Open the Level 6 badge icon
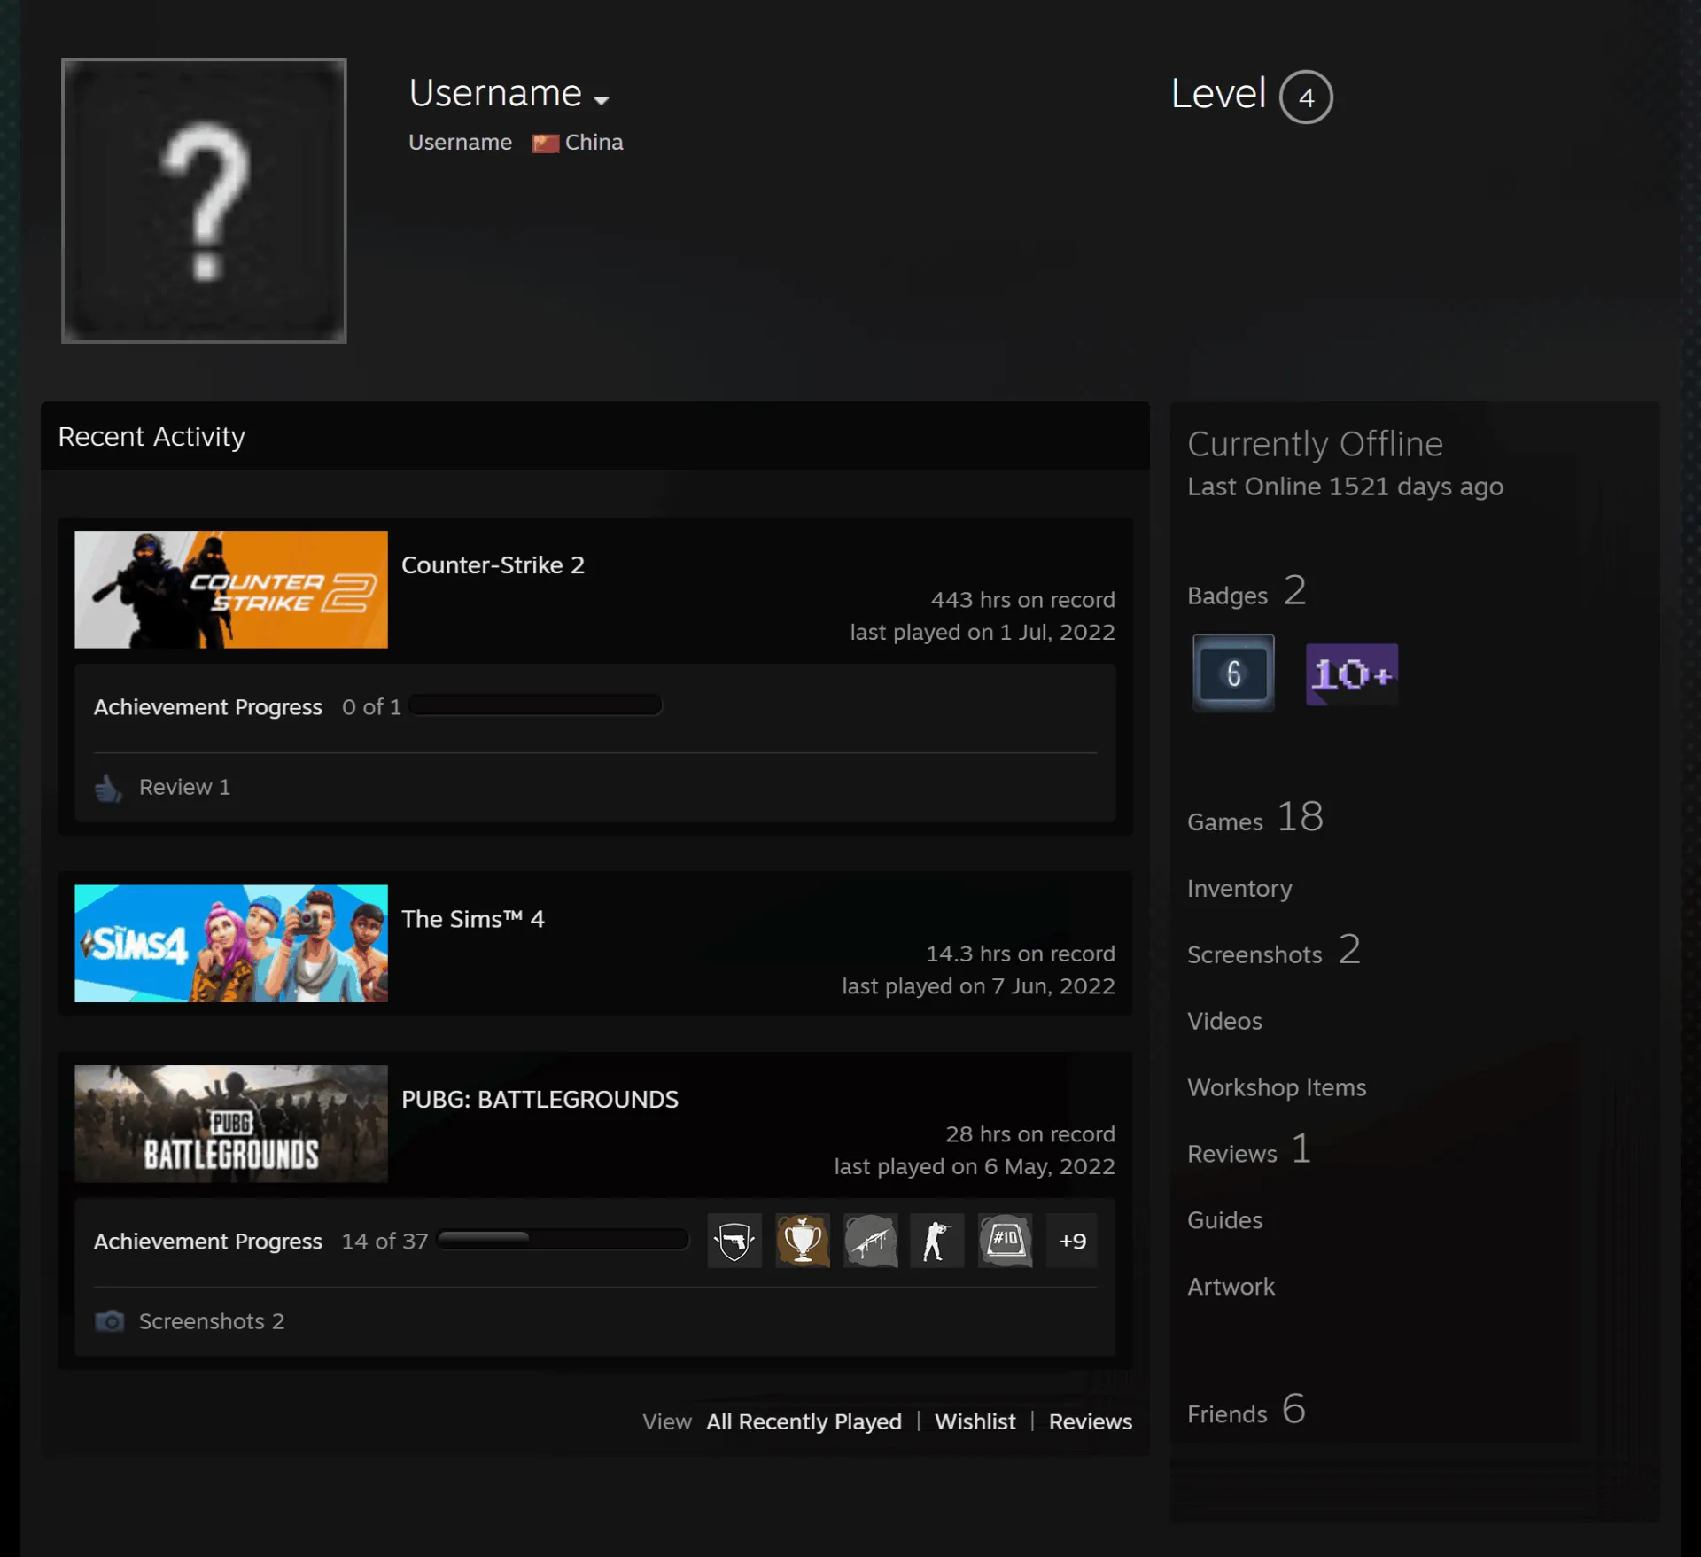 (x=1233, y=673)
